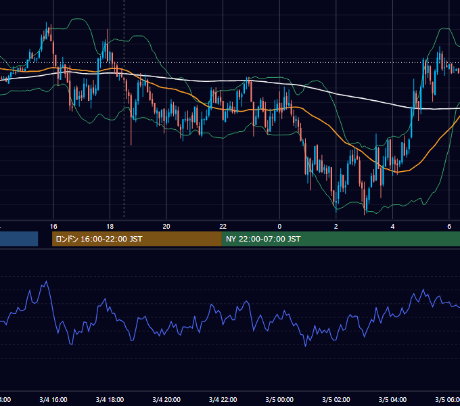Click the 0 hour label on price chart axis
This screenshot has height=406, width=460.
click(x=279, y=227)
